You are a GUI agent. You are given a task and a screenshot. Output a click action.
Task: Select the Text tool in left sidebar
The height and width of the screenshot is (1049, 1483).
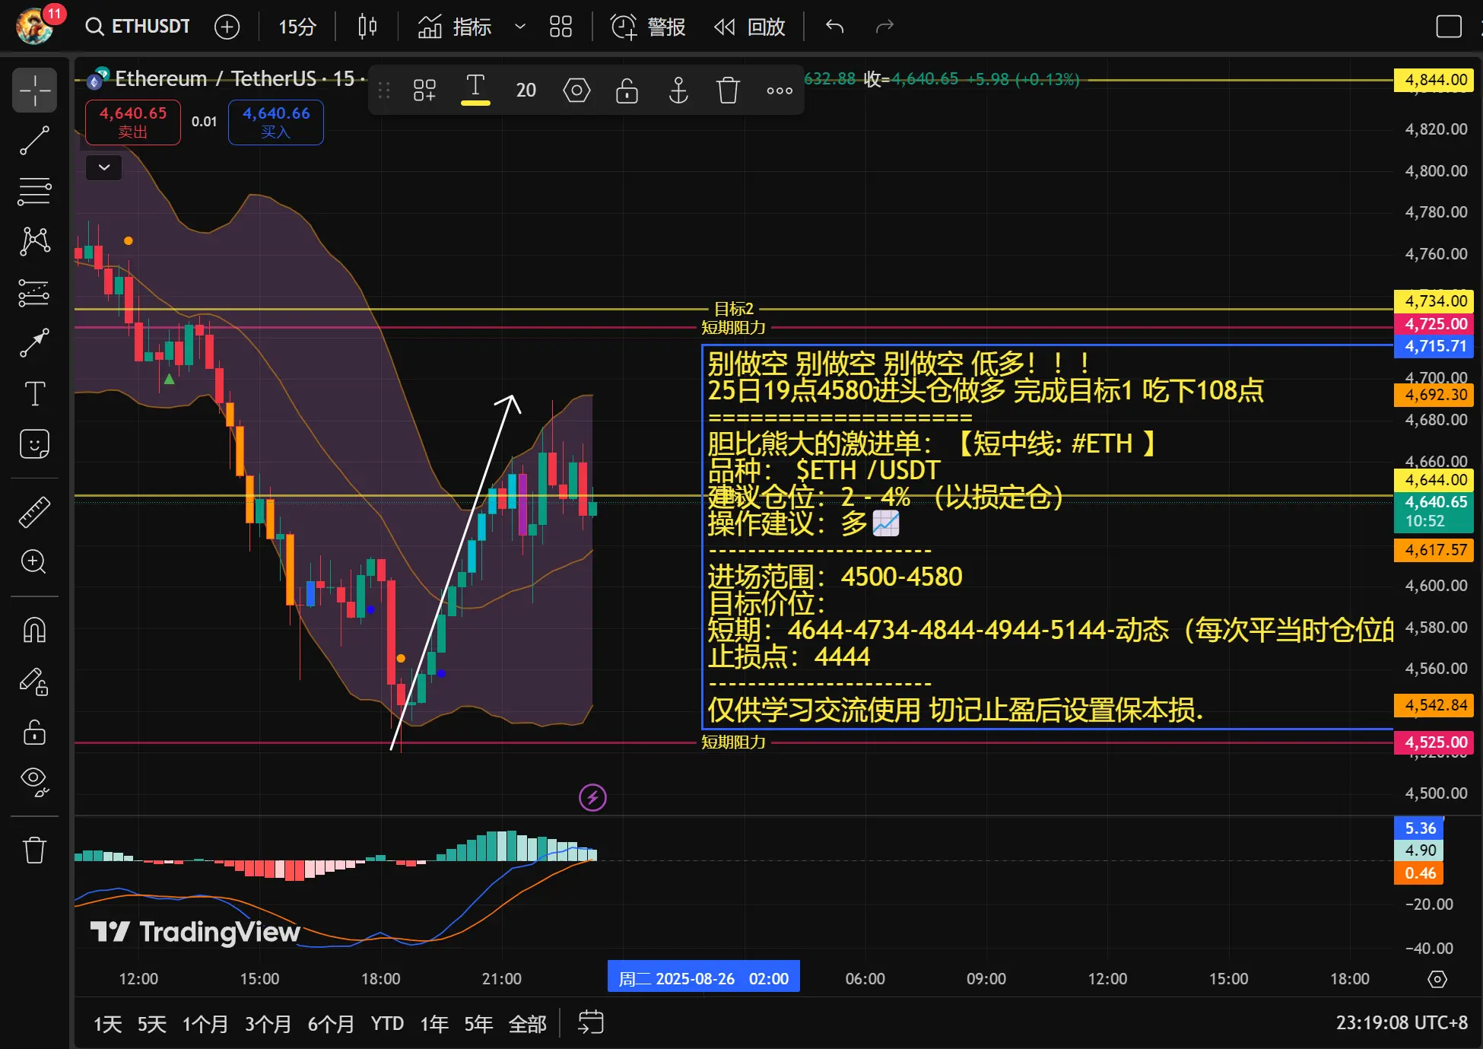pos(34,394)
